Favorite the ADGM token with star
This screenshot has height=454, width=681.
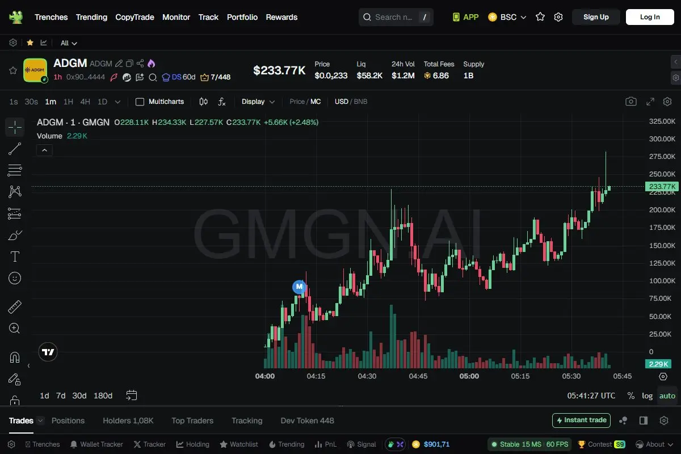point(12,70)
